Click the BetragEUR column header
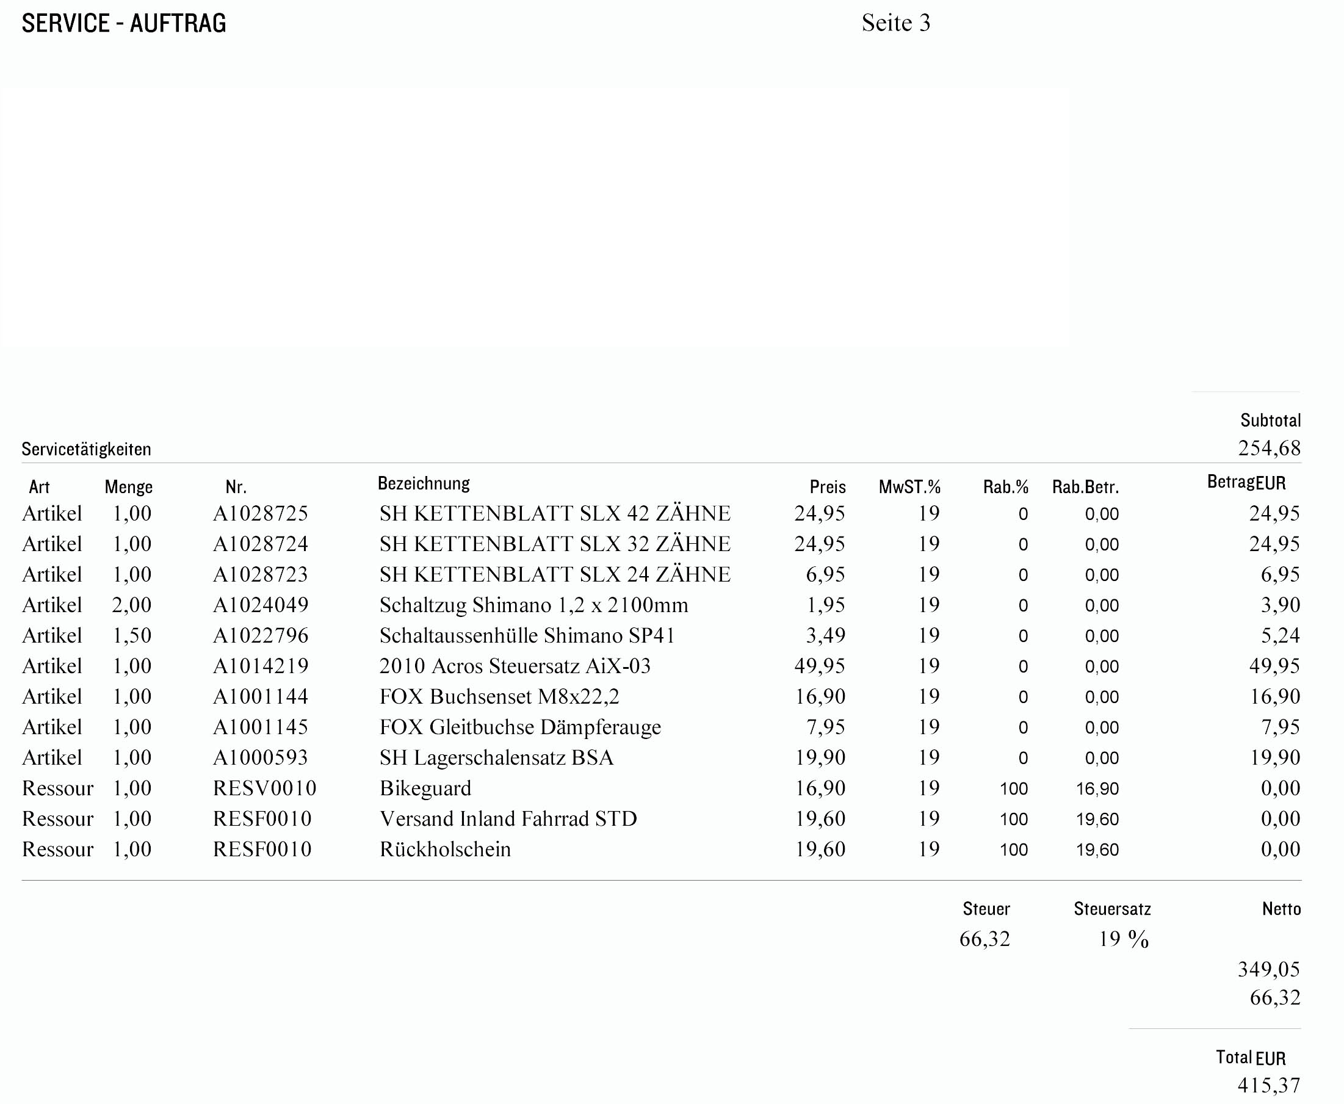The width and height of the screenshot is (1344, 1104). coord(1246,483)
